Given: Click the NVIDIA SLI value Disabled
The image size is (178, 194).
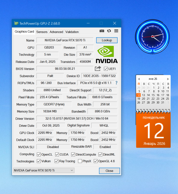Looking at the screenshot, I should point(53,147).
